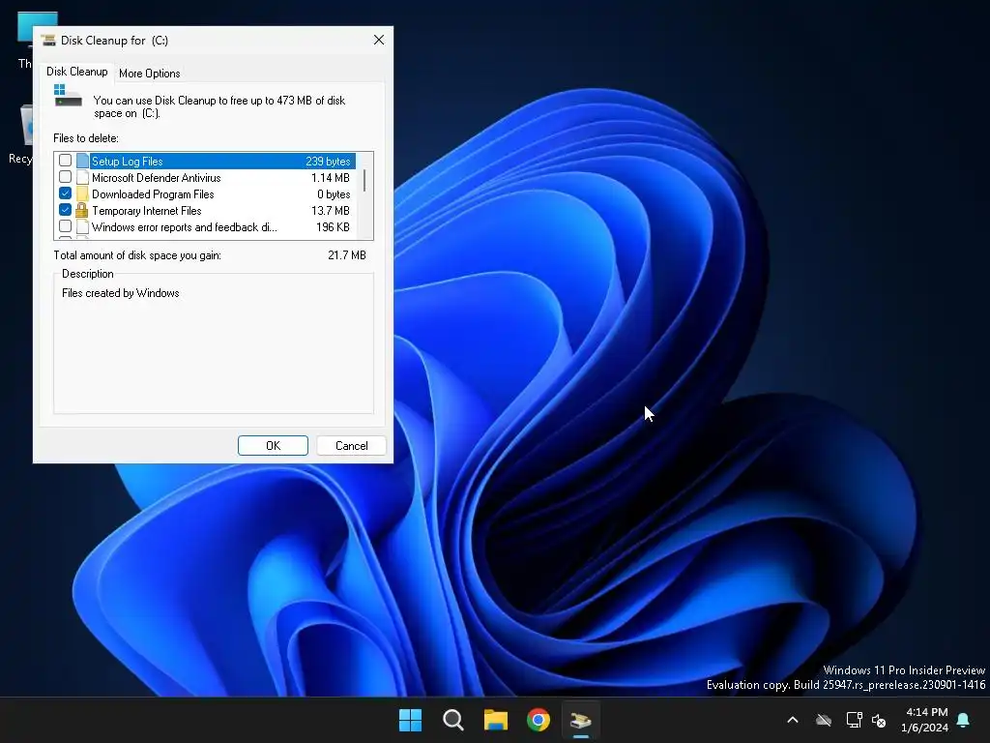Click the drive icon next to cleanup message
Viewport: 990px width, 743px height.
pos(68,96)
